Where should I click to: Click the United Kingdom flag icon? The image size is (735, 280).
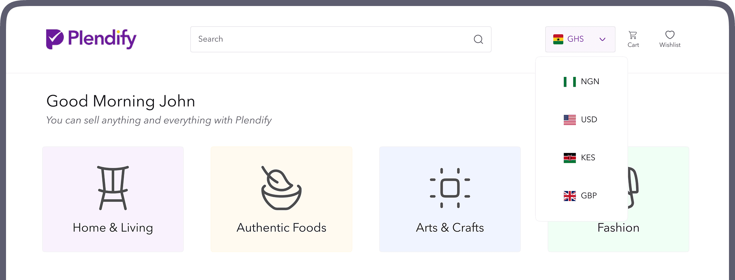coord(570,196)
